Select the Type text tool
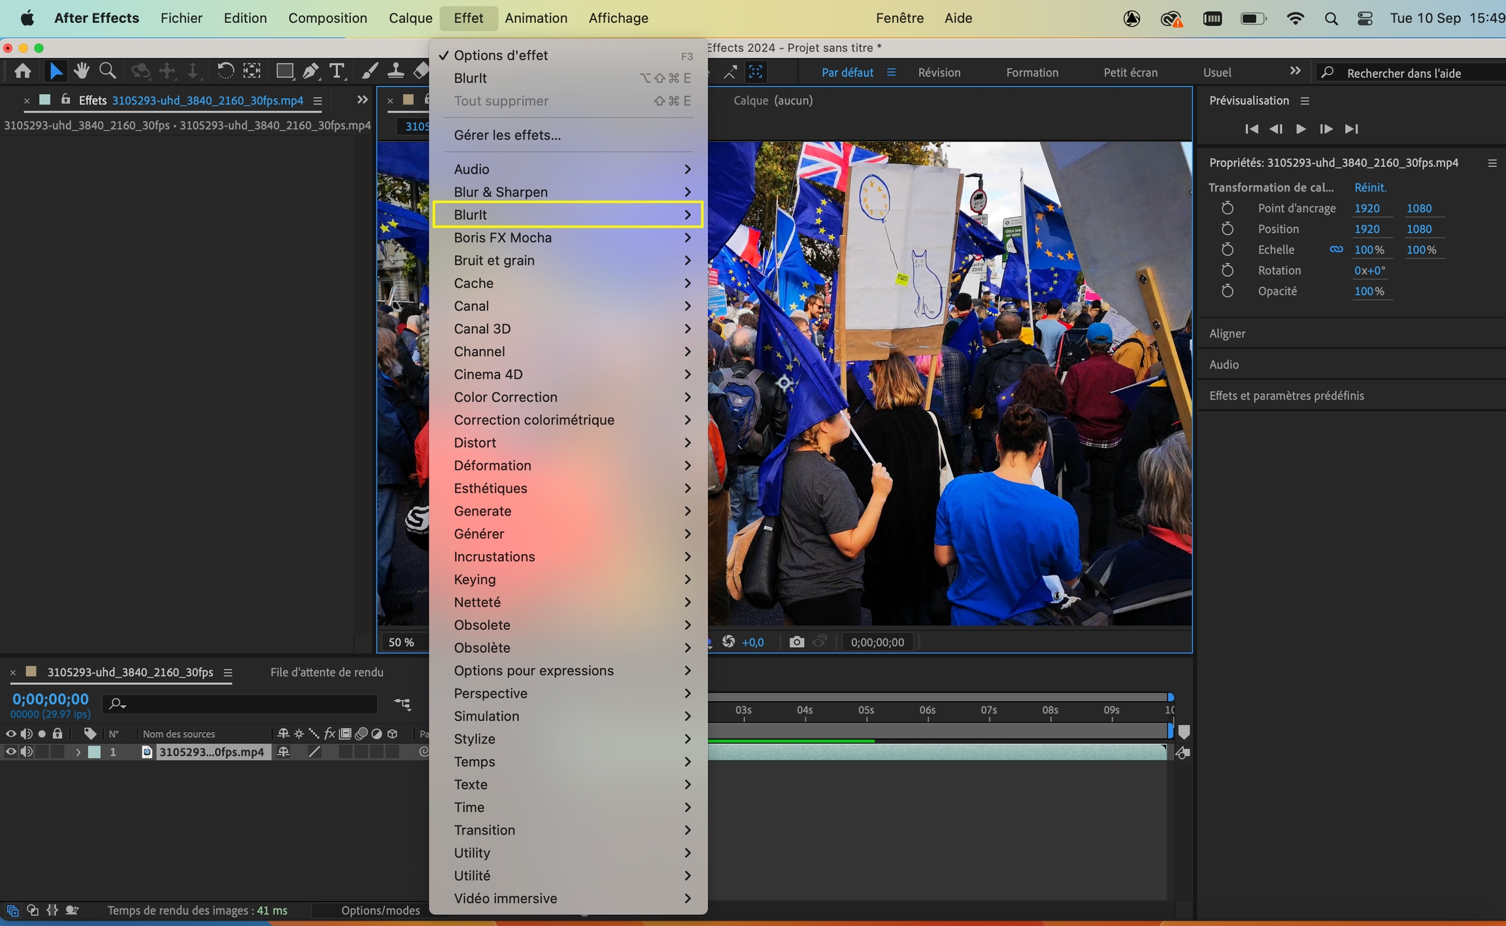The width and height of the screenshot is (1506, 926). coord(337,71)
